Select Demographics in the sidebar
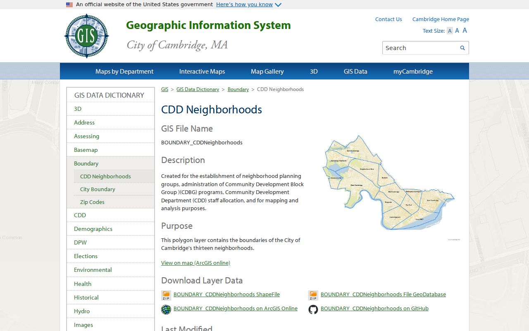The image size is (529, 331). pyautogui.click(x=110, y=229)
